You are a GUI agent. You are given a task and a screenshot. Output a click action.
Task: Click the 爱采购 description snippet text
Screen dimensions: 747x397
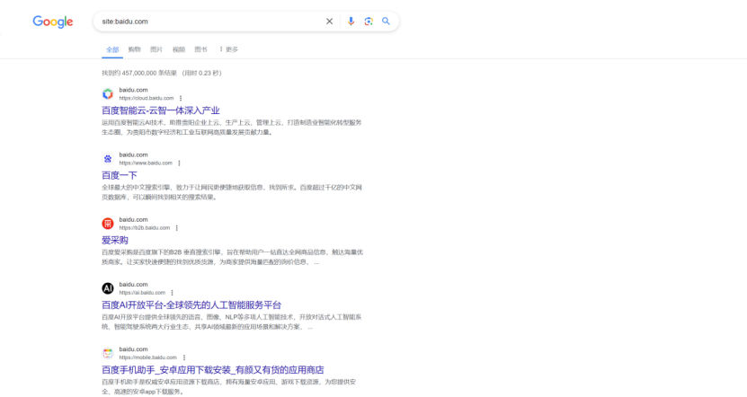click(232, 257)
